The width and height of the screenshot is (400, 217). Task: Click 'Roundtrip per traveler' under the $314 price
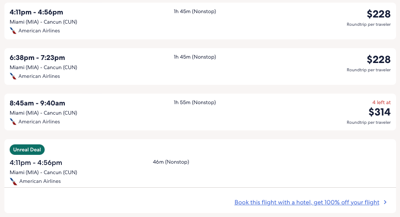[x=368, y=122]
